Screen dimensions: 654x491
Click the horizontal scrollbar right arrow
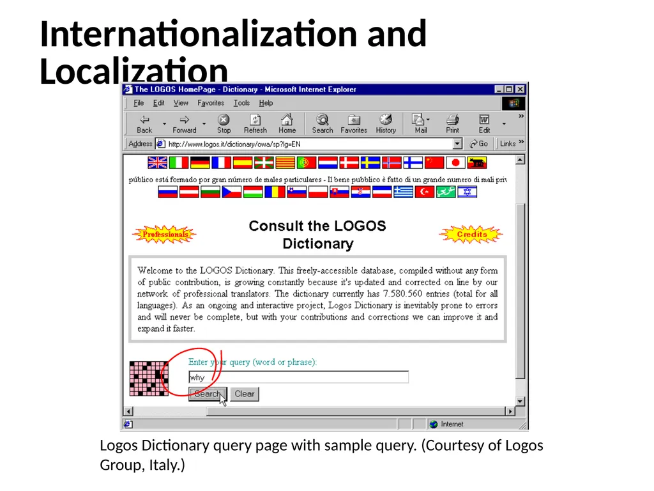click(x=510, y=411)
